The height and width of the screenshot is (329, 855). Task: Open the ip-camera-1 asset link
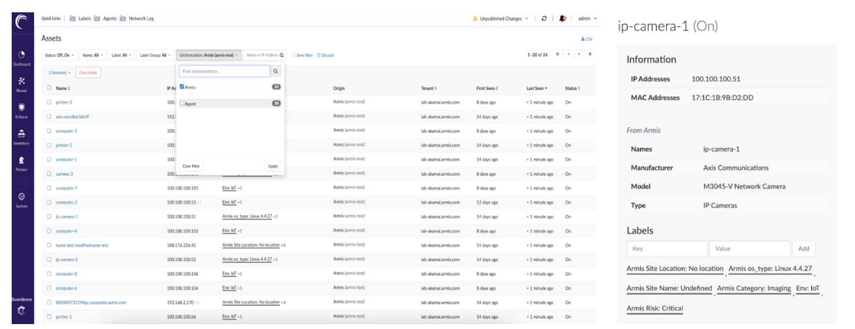tap(67, 217)
